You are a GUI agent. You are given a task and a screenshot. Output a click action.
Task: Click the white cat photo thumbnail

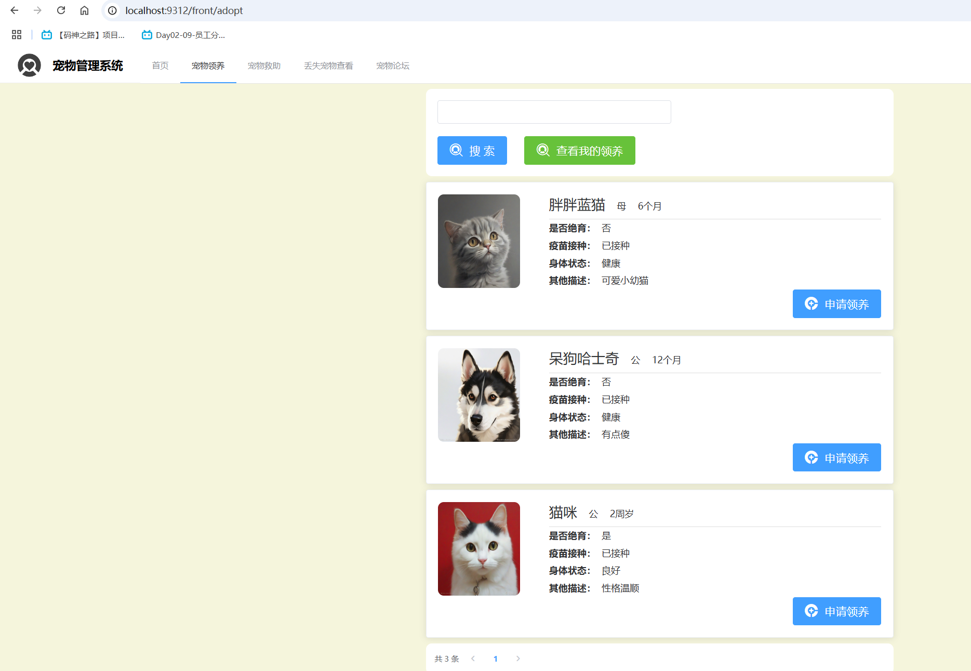tap(479, 549)
